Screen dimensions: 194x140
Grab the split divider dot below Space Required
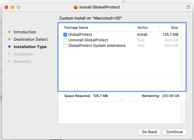(x=122, y=100)
